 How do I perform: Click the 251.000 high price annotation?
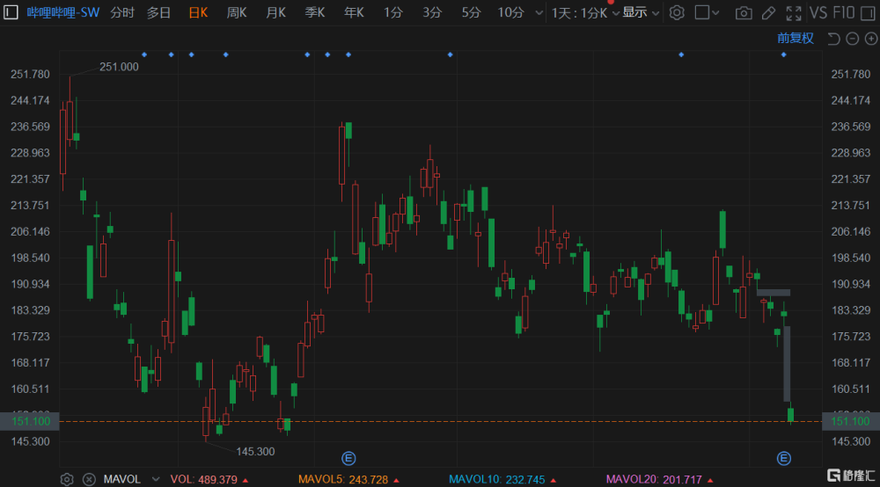pyautogui.click(x=119, y=67)
